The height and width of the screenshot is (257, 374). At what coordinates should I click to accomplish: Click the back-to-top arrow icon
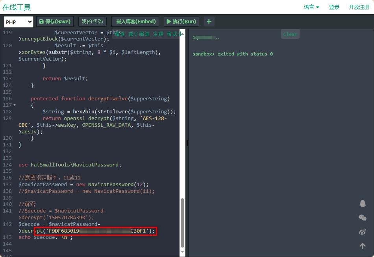tap(363, 246)
